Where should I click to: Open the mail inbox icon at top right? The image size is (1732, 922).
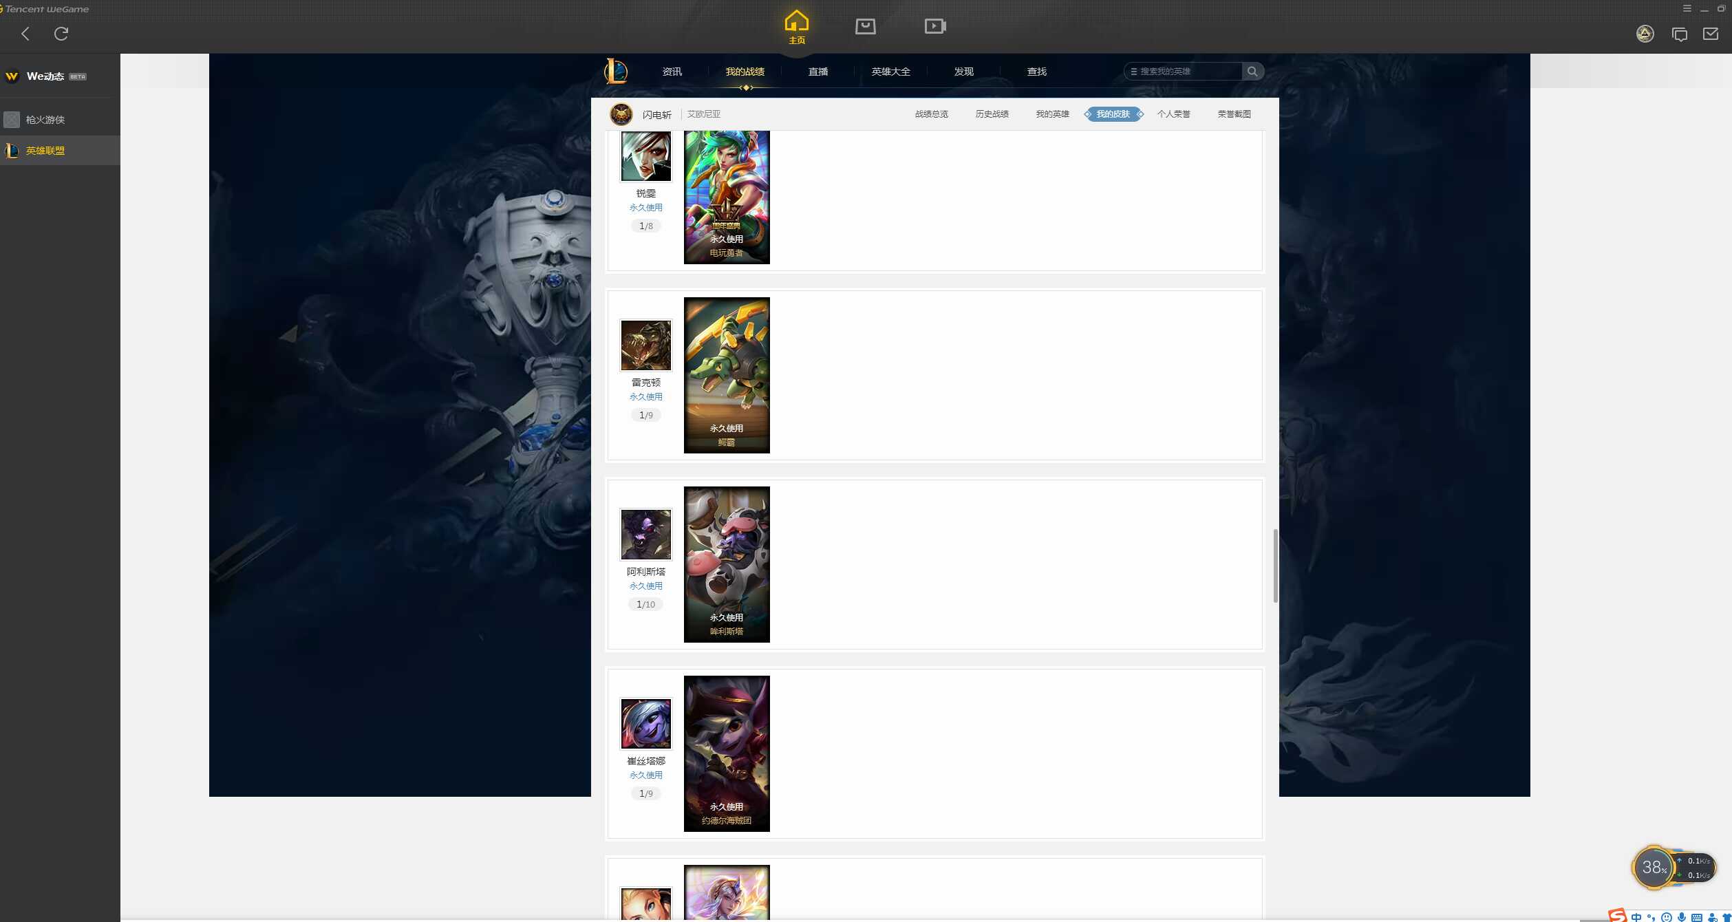pos(1711,34)
